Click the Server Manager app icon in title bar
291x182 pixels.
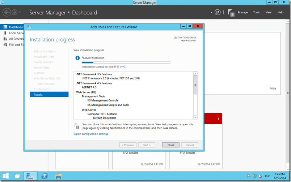coord(2,3)
